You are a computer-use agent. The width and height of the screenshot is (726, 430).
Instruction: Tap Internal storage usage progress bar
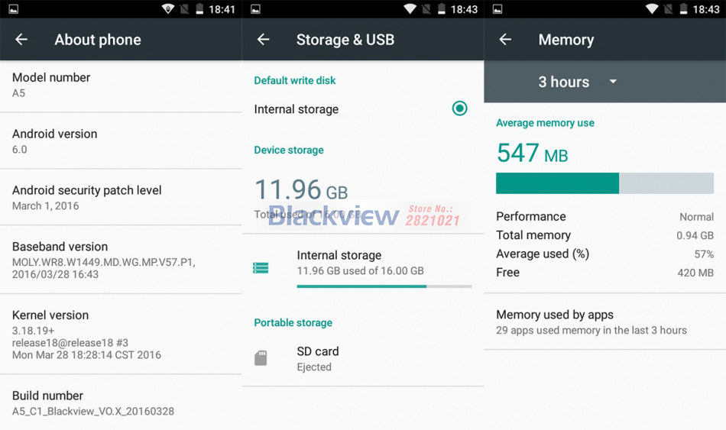[x=384, y=286]
